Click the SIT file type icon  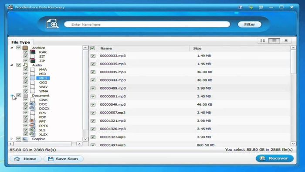point(33,56)
